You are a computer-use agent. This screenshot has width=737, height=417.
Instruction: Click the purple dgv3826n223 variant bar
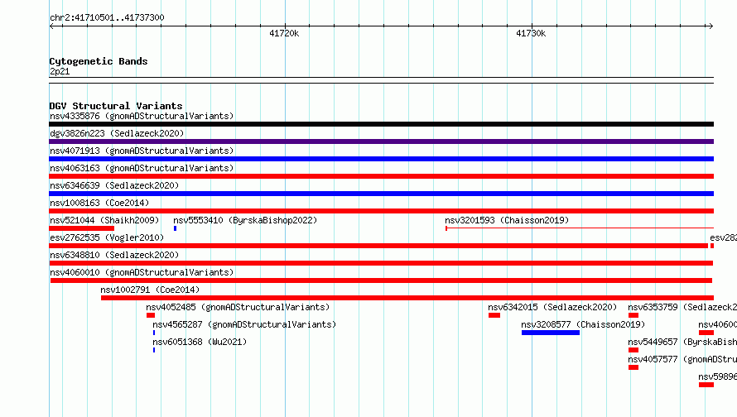(381, 141)
